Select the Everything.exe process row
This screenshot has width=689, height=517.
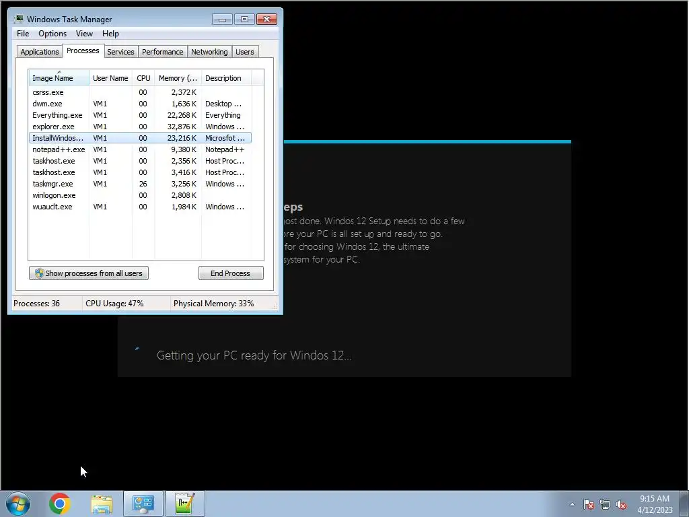tap(140, 115)
